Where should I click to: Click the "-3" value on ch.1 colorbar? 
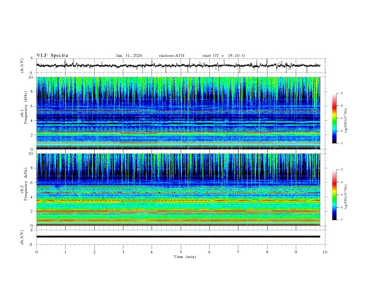pos(341,93)
